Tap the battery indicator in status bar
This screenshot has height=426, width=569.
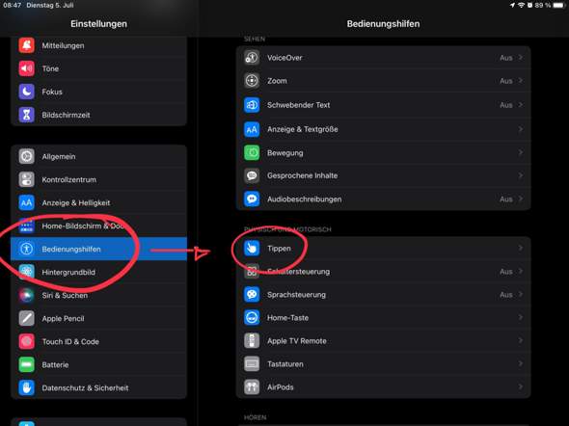(x=559, y=5)
